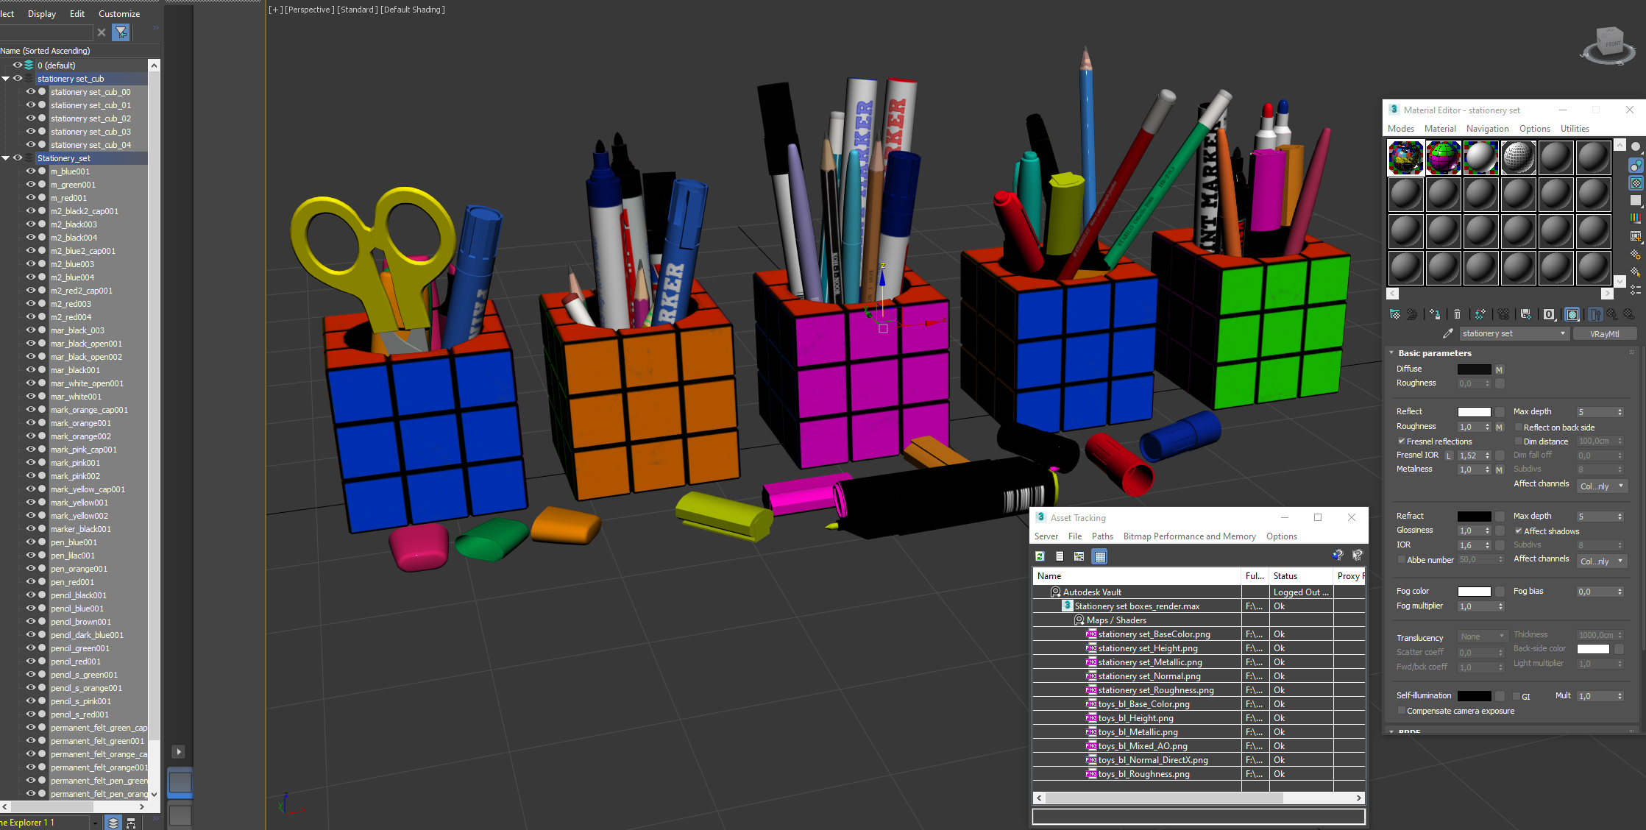The width and height of the screenshot is (1646, 830).
Task: Click the filter funnel icon in Scene Explorer
Action: [121, 32]
